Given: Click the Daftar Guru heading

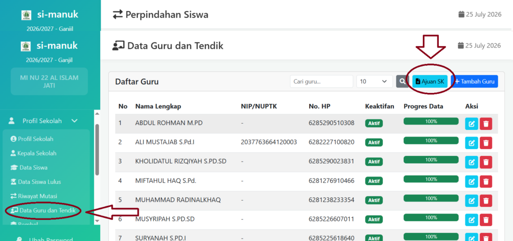Looking at the screenshot, I should point(137,81).
